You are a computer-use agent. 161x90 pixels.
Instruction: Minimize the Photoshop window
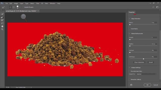[150, 3]
